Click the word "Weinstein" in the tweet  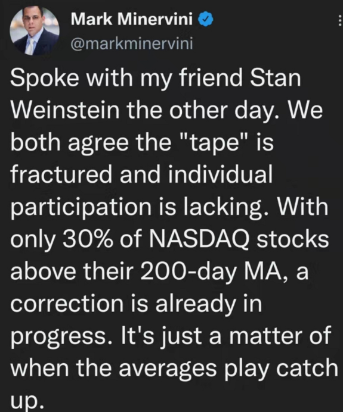(65, 110)
